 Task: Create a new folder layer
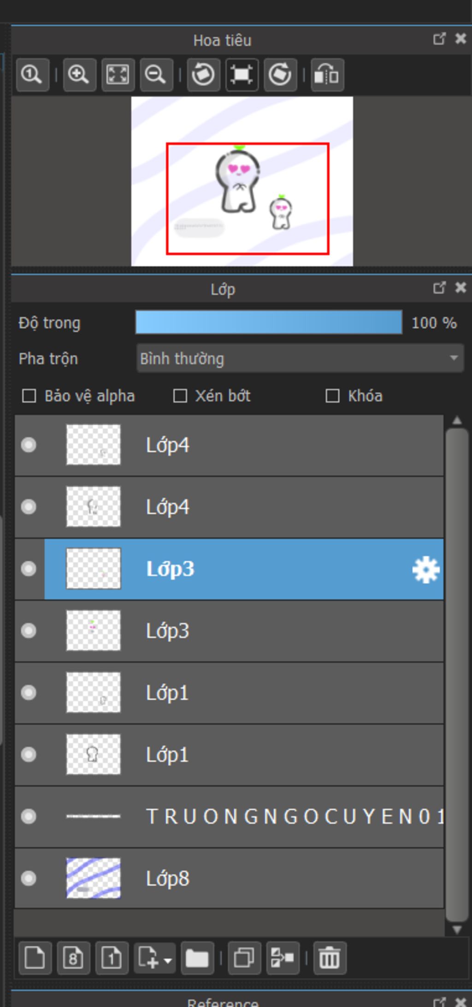coord(197,958)
